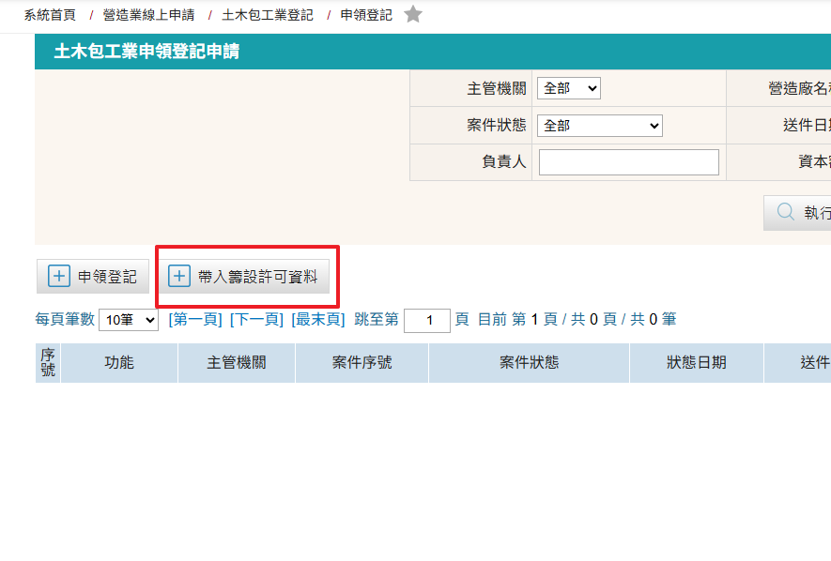Image resolution: width=831 pixels, height=561 pixels.
Task: Expand the 案件狀態 dropdown
Action: coord(599,126)
